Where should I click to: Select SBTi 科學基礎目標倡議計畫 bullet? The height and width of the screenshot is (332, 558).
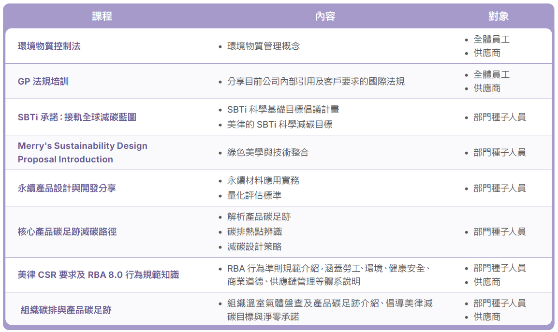coord(283,109)
